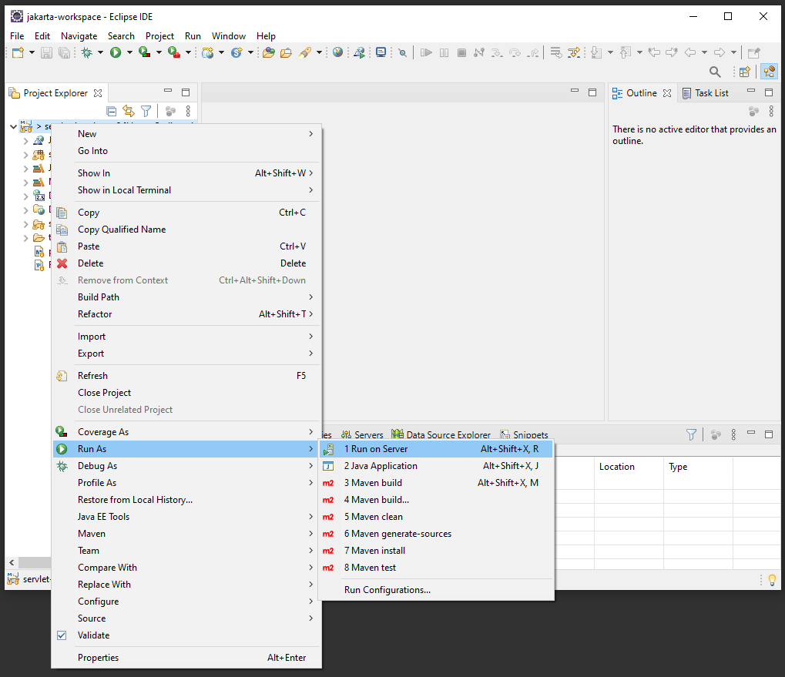Click the lightbulb icon in status bar
785x677 pixels.
point(772,579)
